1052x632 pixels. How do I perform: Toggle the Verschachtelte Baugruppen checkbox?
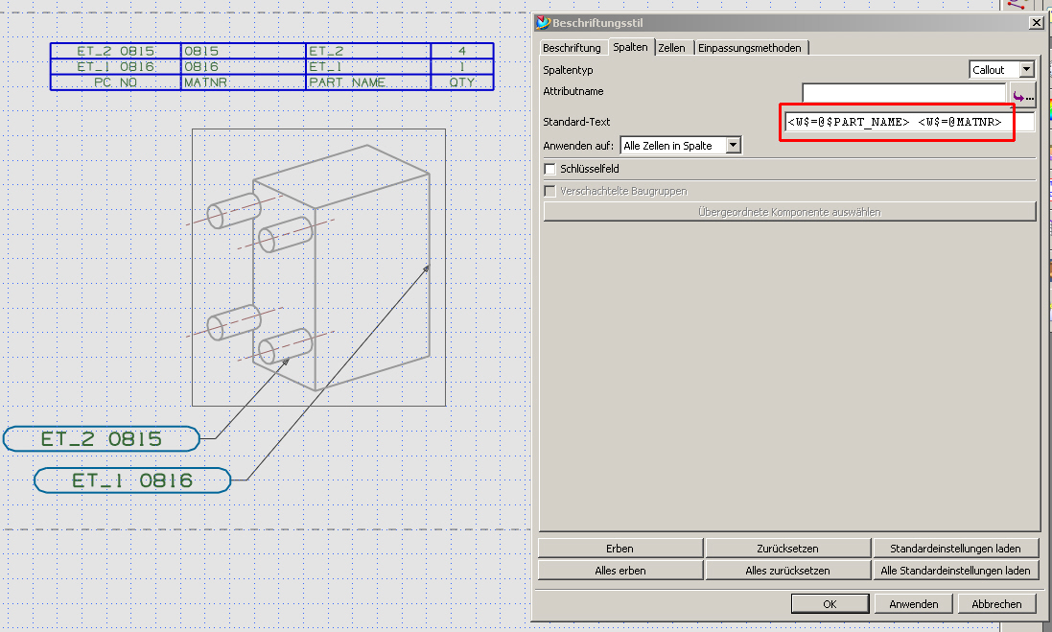click(x=549, y=191)
